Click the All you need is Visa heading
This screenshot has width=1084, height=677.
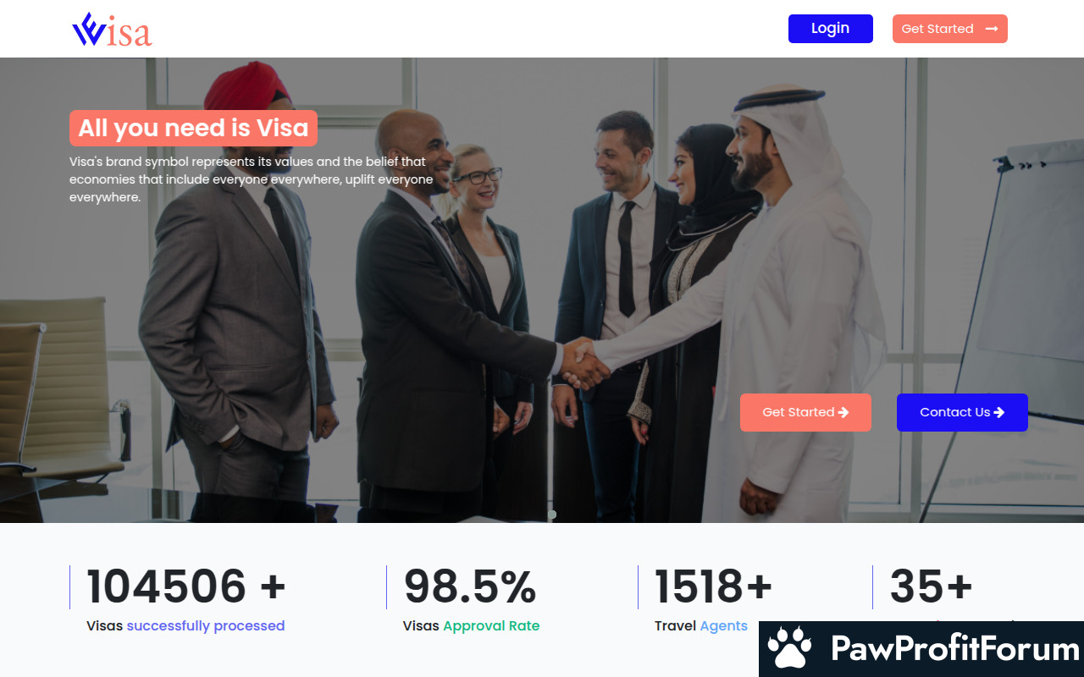[x=193, y=128]
